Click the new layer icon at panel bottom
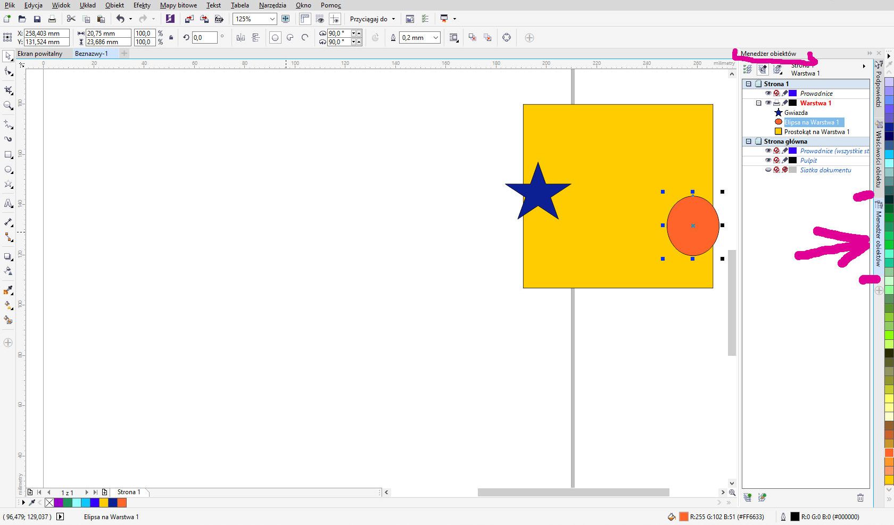The width and height of the screenshot is (894, 525). [x=748, y=497]
